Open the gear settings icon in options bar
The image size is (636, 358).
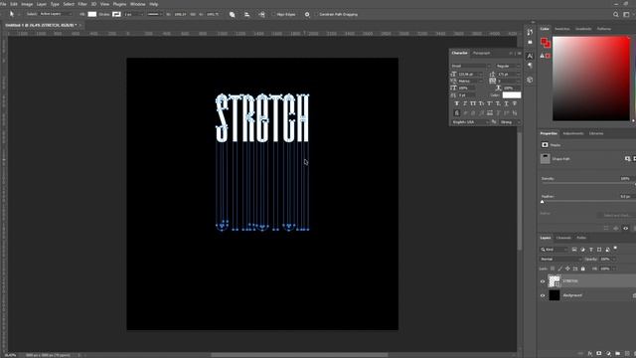[307, 14]
